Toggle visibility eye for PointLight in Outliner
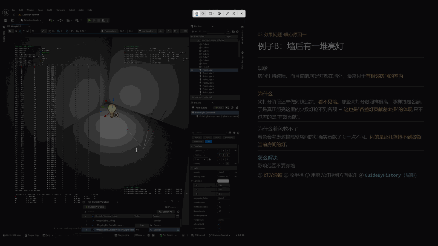The height and width of the screenshot is (246, 438). tap(192, 70)
